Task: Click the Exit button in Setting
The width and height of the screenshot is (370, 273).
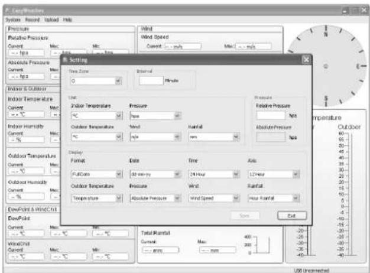Action: [x=292, y=216]
